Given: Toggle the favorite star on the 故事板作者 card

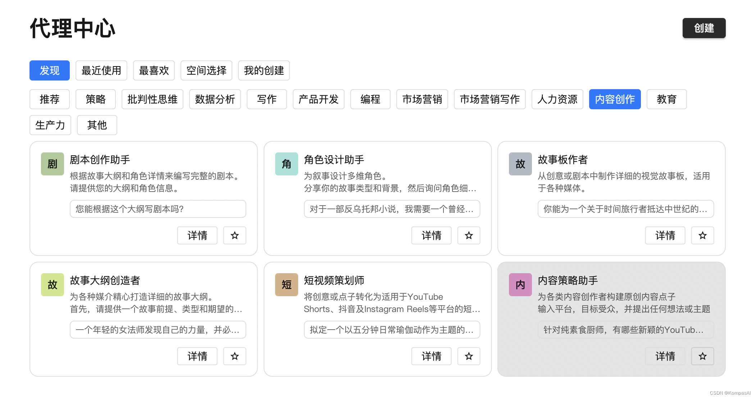Looking at the screenshot, I should (x=702, y=235).
